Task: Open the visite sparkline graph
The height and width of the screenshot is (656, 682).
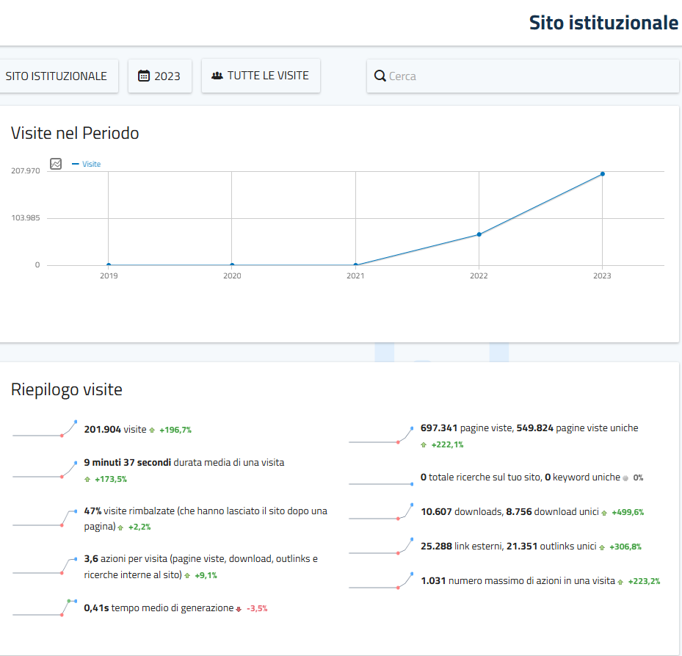Action: tap(45, 430)
